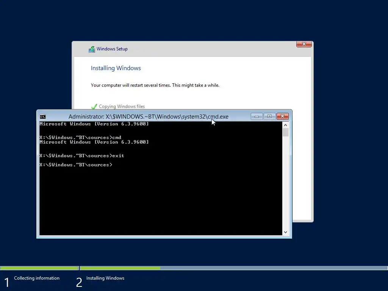Click the 'exit' command line in console
Image resolution: width=388 pixels, height=291 pixels.
click(82, 156)
